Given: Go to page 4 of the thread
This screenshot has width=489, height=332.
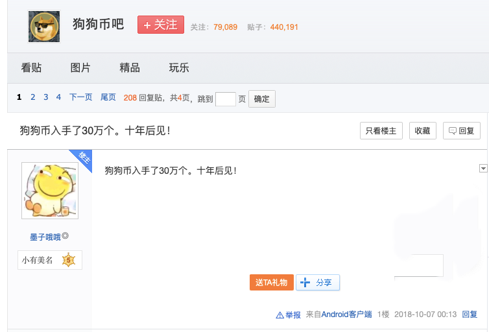Looking at the screenshot, I should [58, 97].
